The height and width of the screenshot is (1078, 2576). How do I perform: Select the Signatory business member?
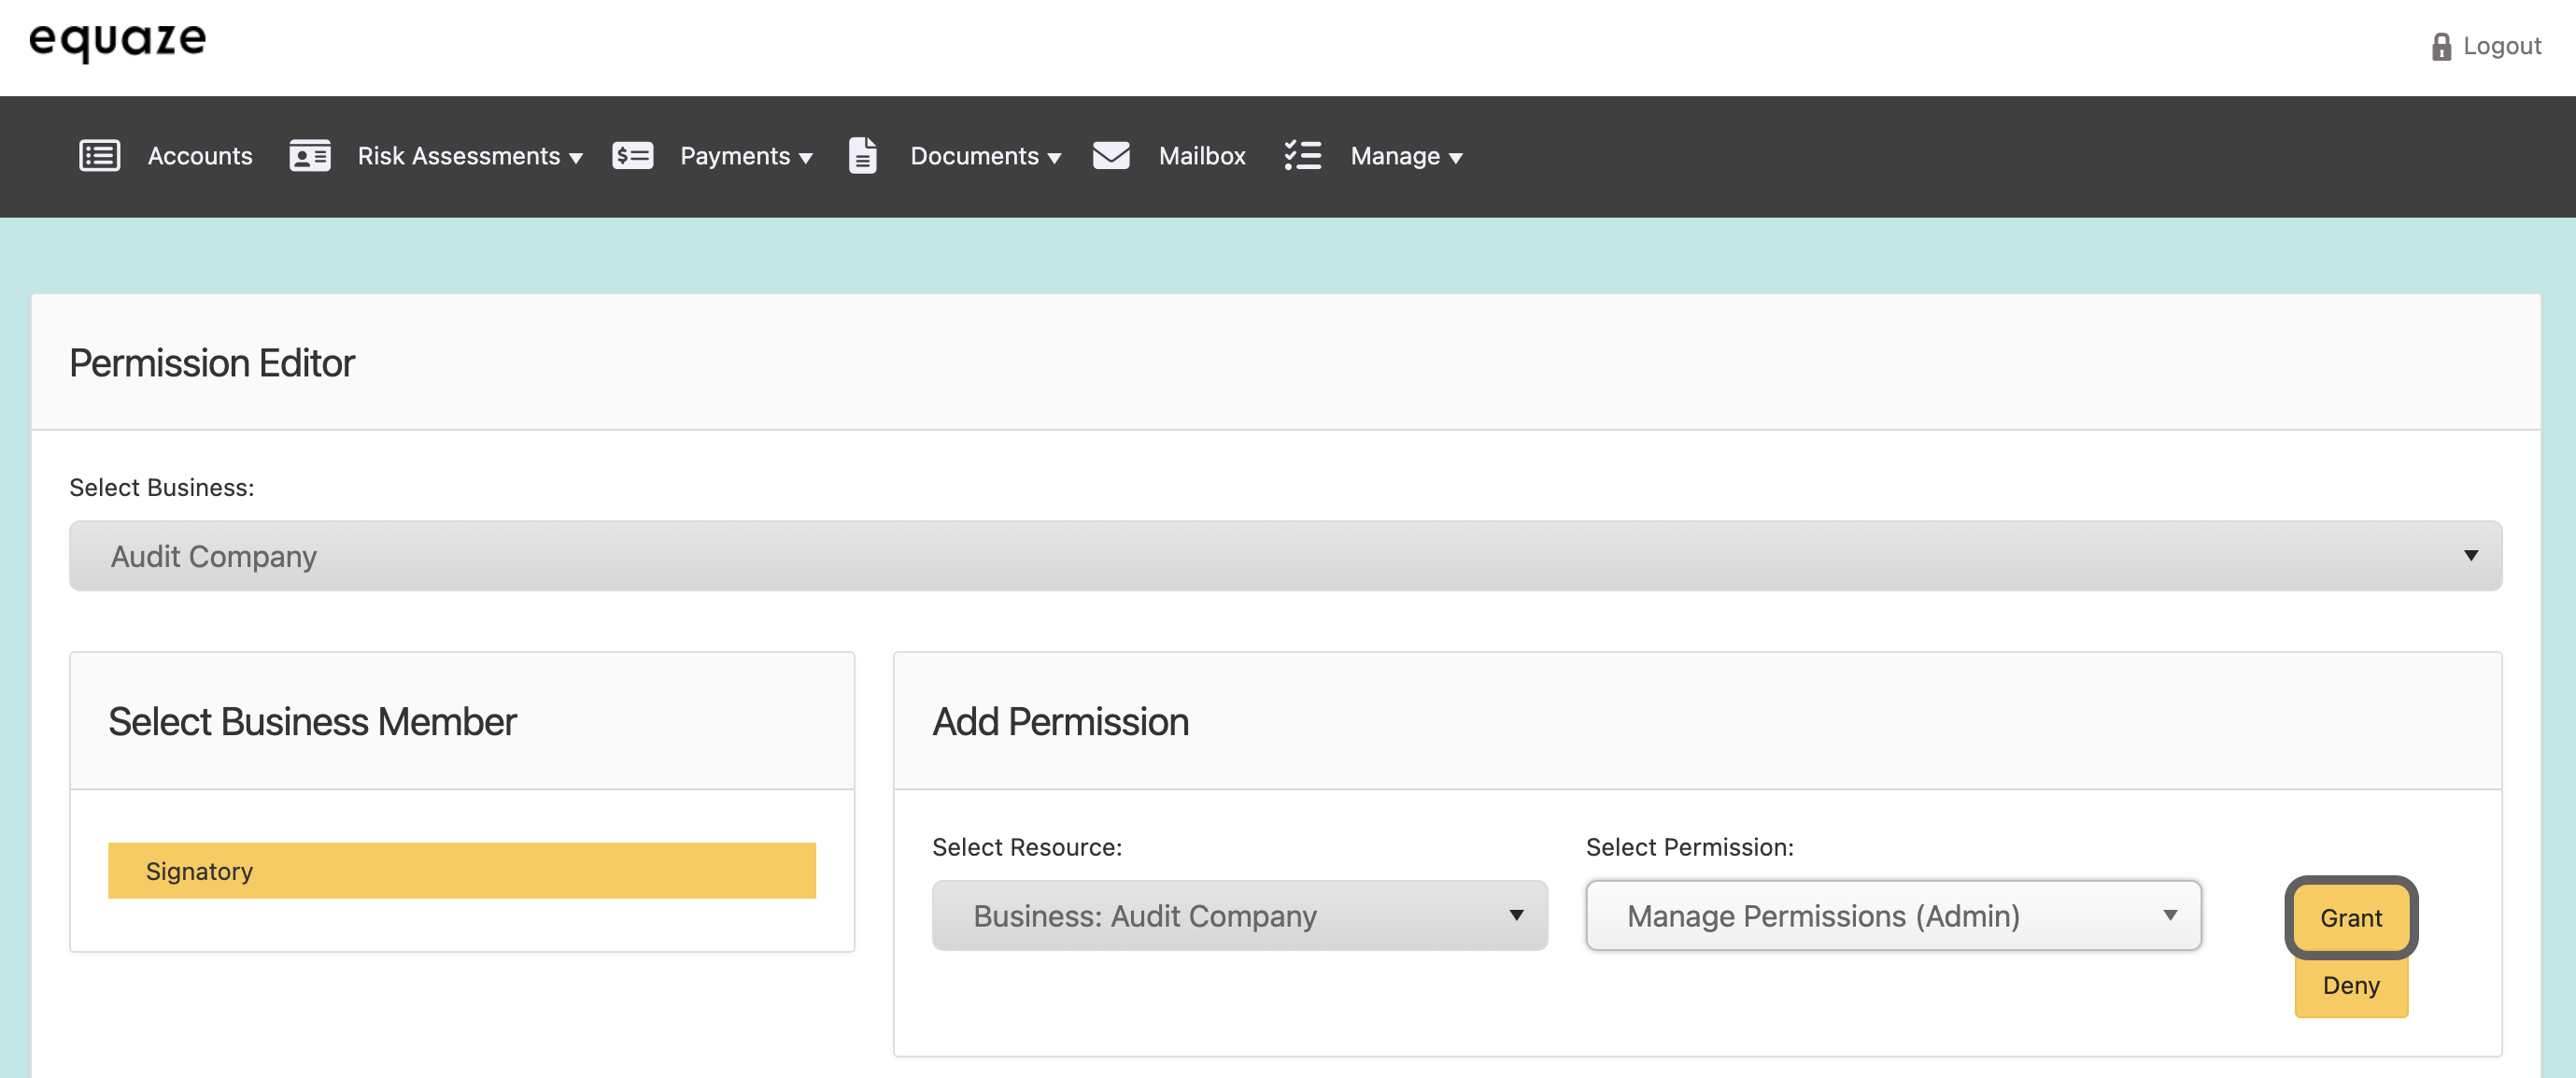[x=461, y=871]
